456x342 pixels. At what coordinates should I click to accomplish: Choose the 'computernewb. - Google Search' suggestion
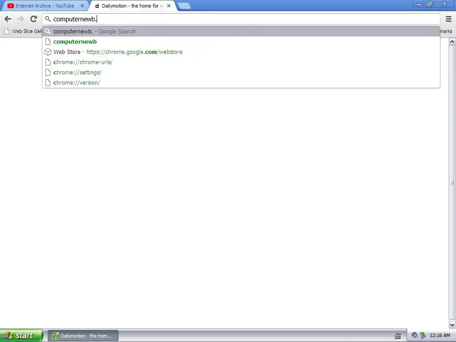coord(241,32)
